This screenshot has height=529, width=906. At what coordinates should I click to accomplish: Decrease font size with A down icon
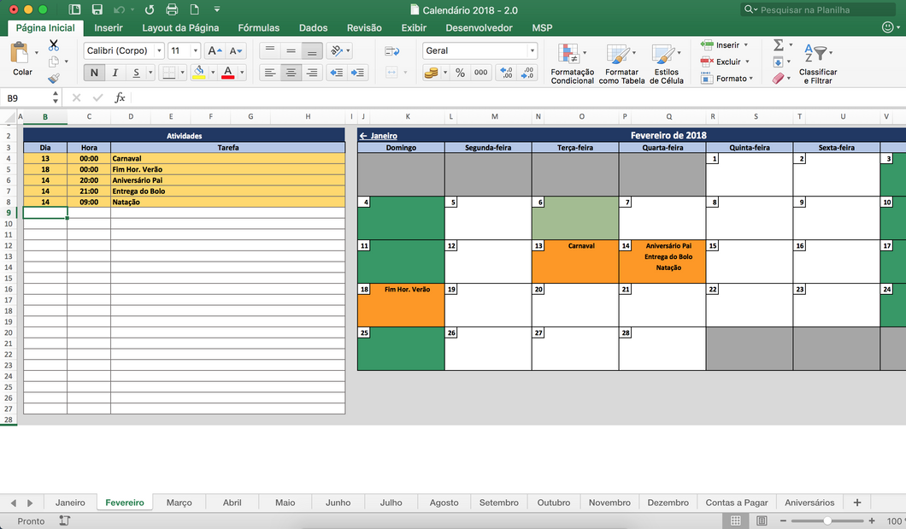pyautogui.click(x=236, y=50)
